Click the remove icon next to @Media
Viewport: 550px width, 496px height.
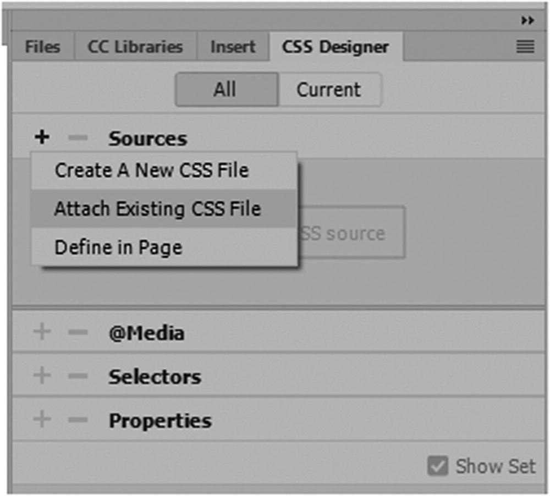pyautogui.click(x=78, y=333)
